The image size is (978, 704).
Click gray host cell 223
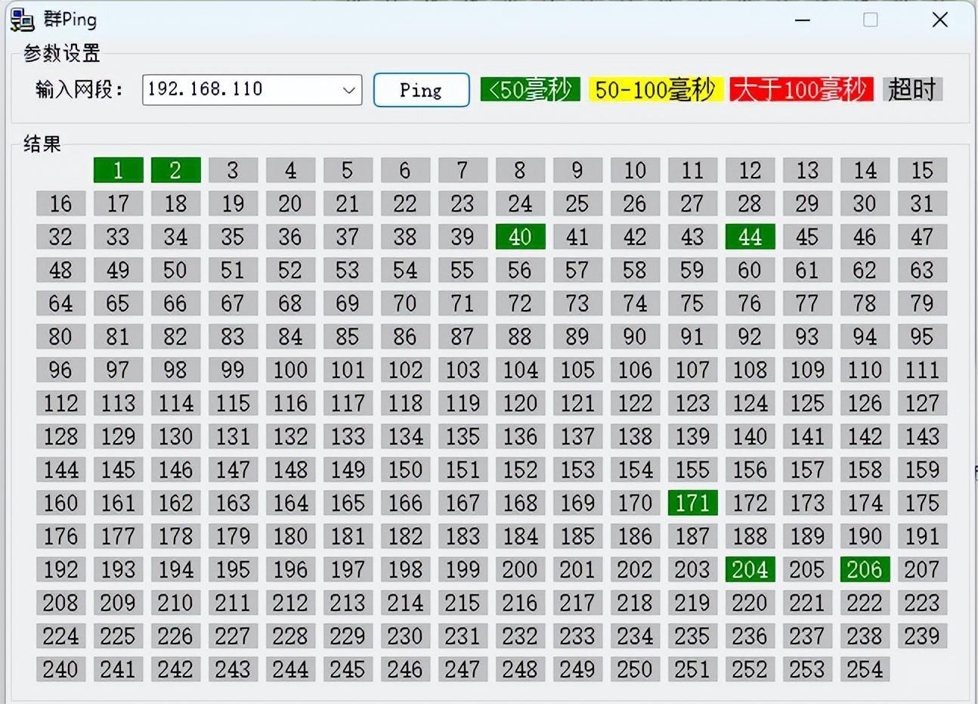[923, 603]
